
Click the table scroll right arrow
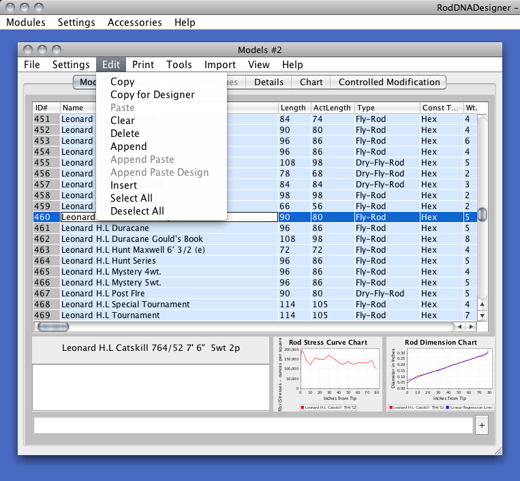click(x=471, y=326)
